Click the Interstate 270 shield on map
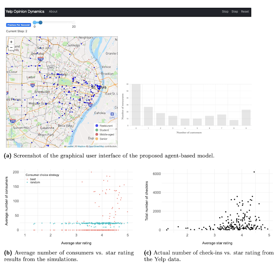 coord(13,121)
